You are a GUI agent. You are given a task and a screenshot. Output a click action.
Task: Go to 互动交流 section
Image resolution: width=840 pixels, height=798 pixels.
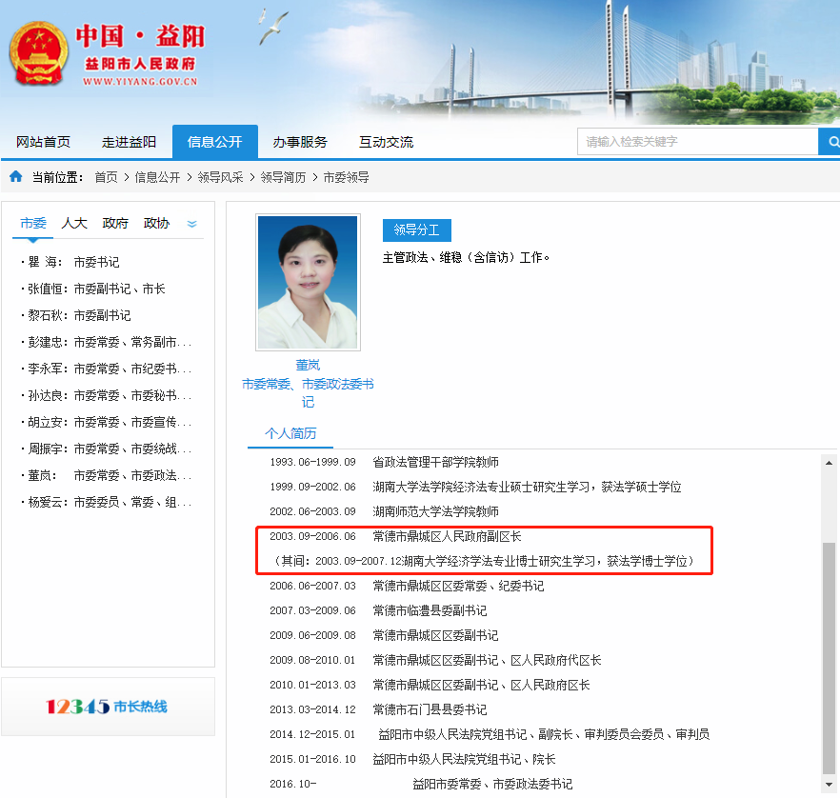click(386, 142)
